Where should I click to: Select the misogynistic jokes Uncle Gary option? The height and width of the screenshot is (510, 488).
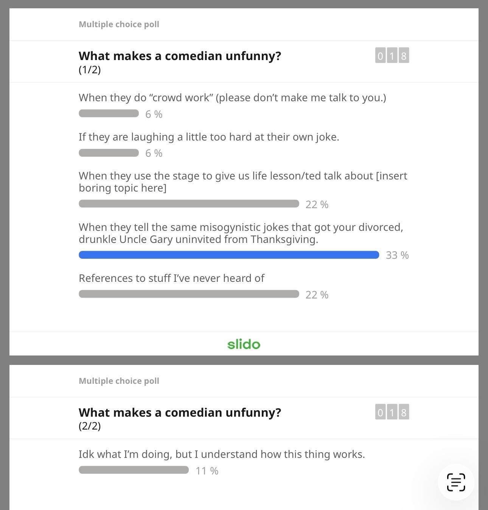coord(241,233)
